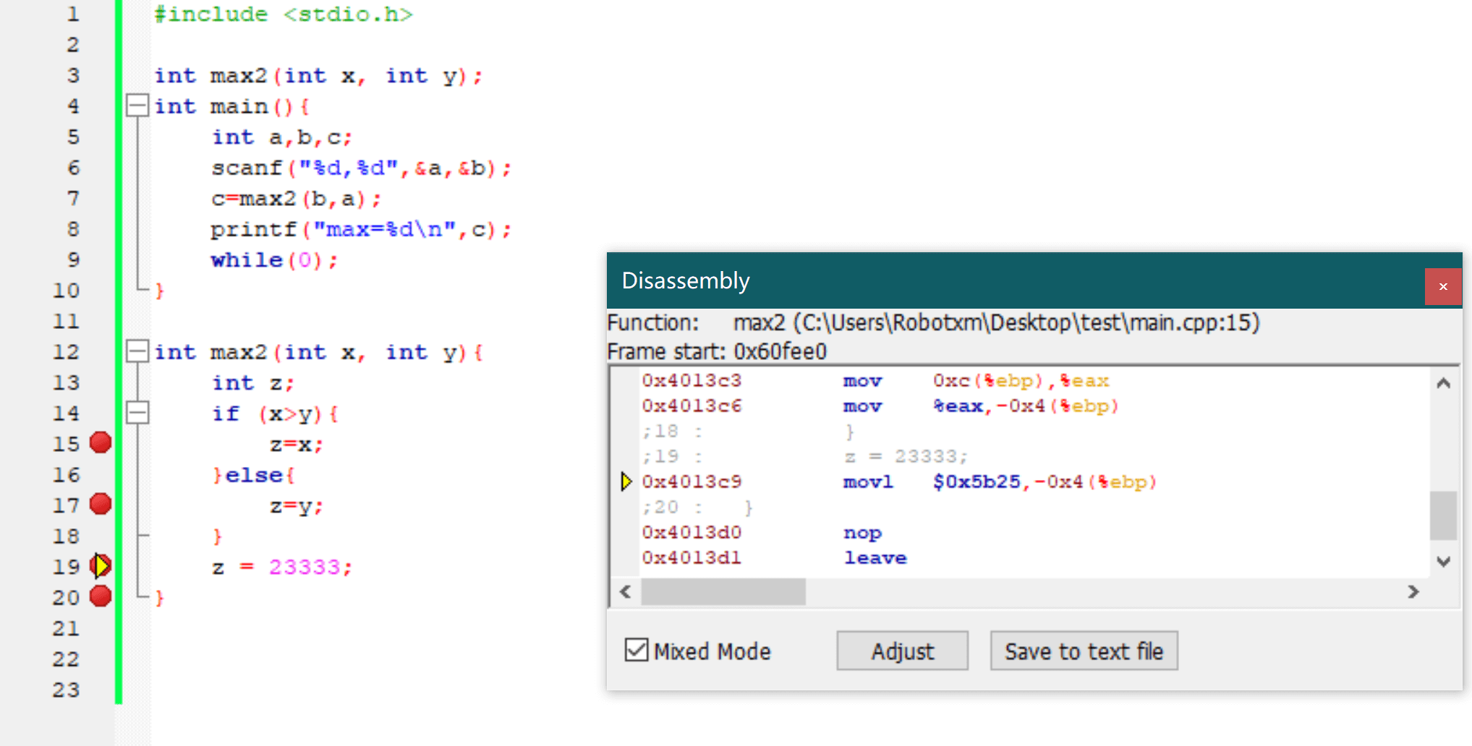1472x746 pixels.
Task: Close the Disassembly window
Action: pyautogui.click(x=1443, y=286)
